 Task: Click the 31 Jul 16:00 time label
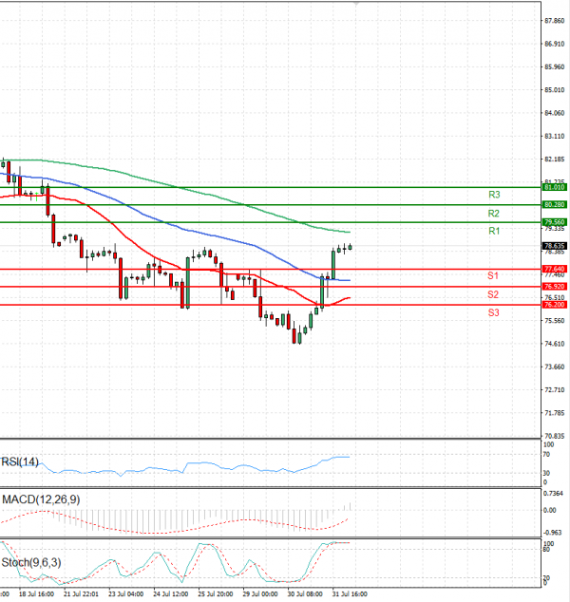(x=350, y=594)
